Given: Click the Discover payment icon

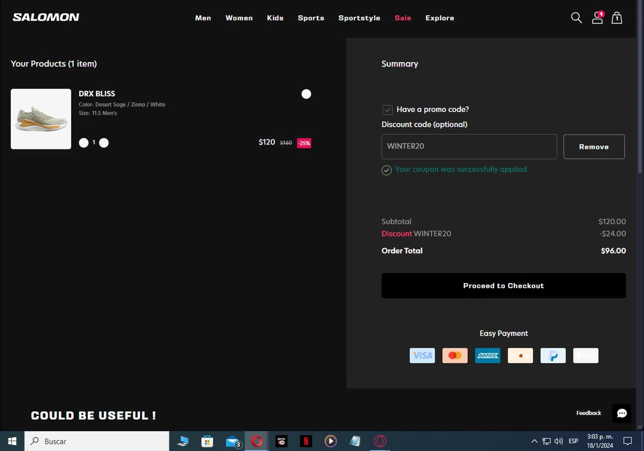Looking at the screenshot, I should pyautogui.click(x=520, y=356).
